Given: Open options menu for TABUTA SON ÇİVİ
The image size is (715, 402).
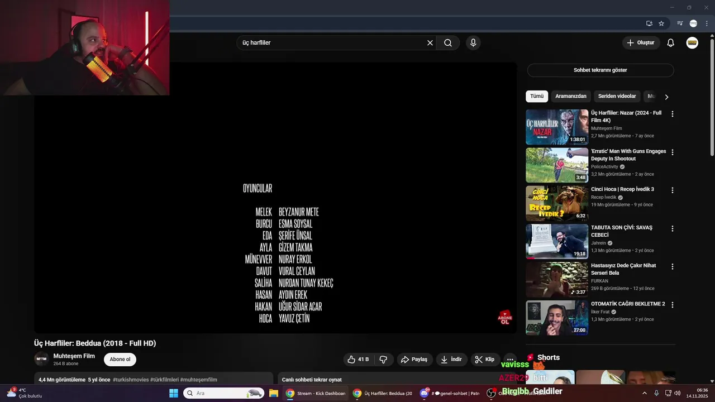Looking at the screenshot, I should click(672, 228).
